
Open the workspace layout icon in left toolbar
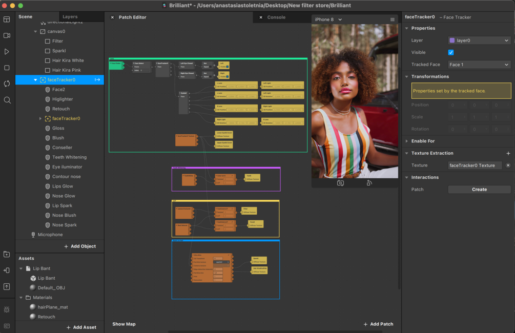(x=7, y=19)
